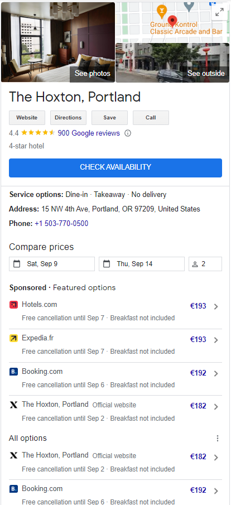Image resolution: width=231 pixels, height=505 pixels.
Task: Open the guest count selector showing 2
Action: [205, 264]
